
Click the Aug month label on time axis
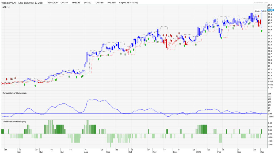click(86, 152)
